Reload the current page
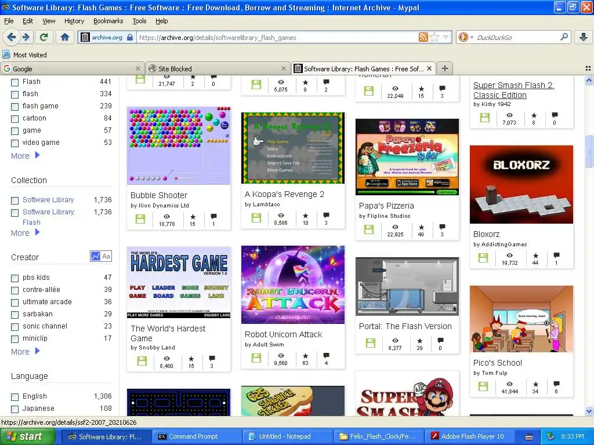The width and height of the screenshot is (594, 445). [x=44, y=37]
